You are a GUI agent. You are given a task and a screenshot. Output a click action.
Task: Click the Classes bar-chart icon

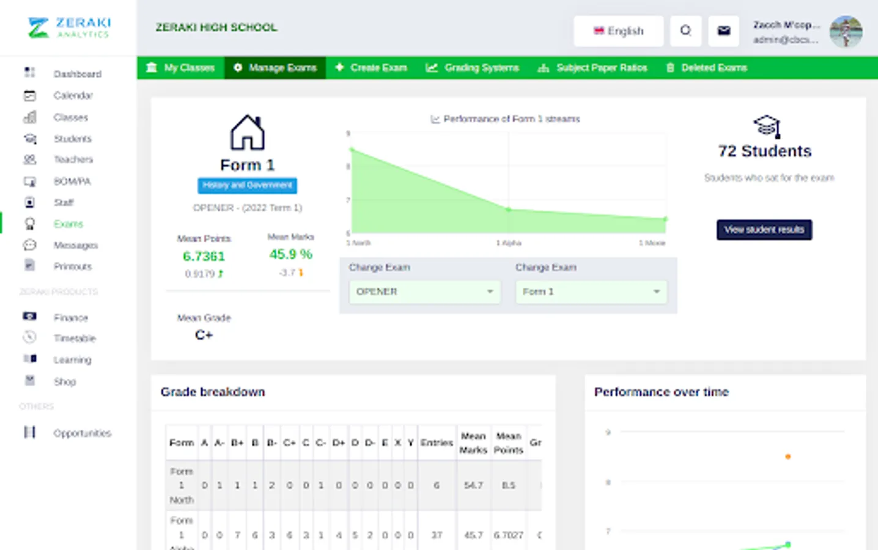29,117
